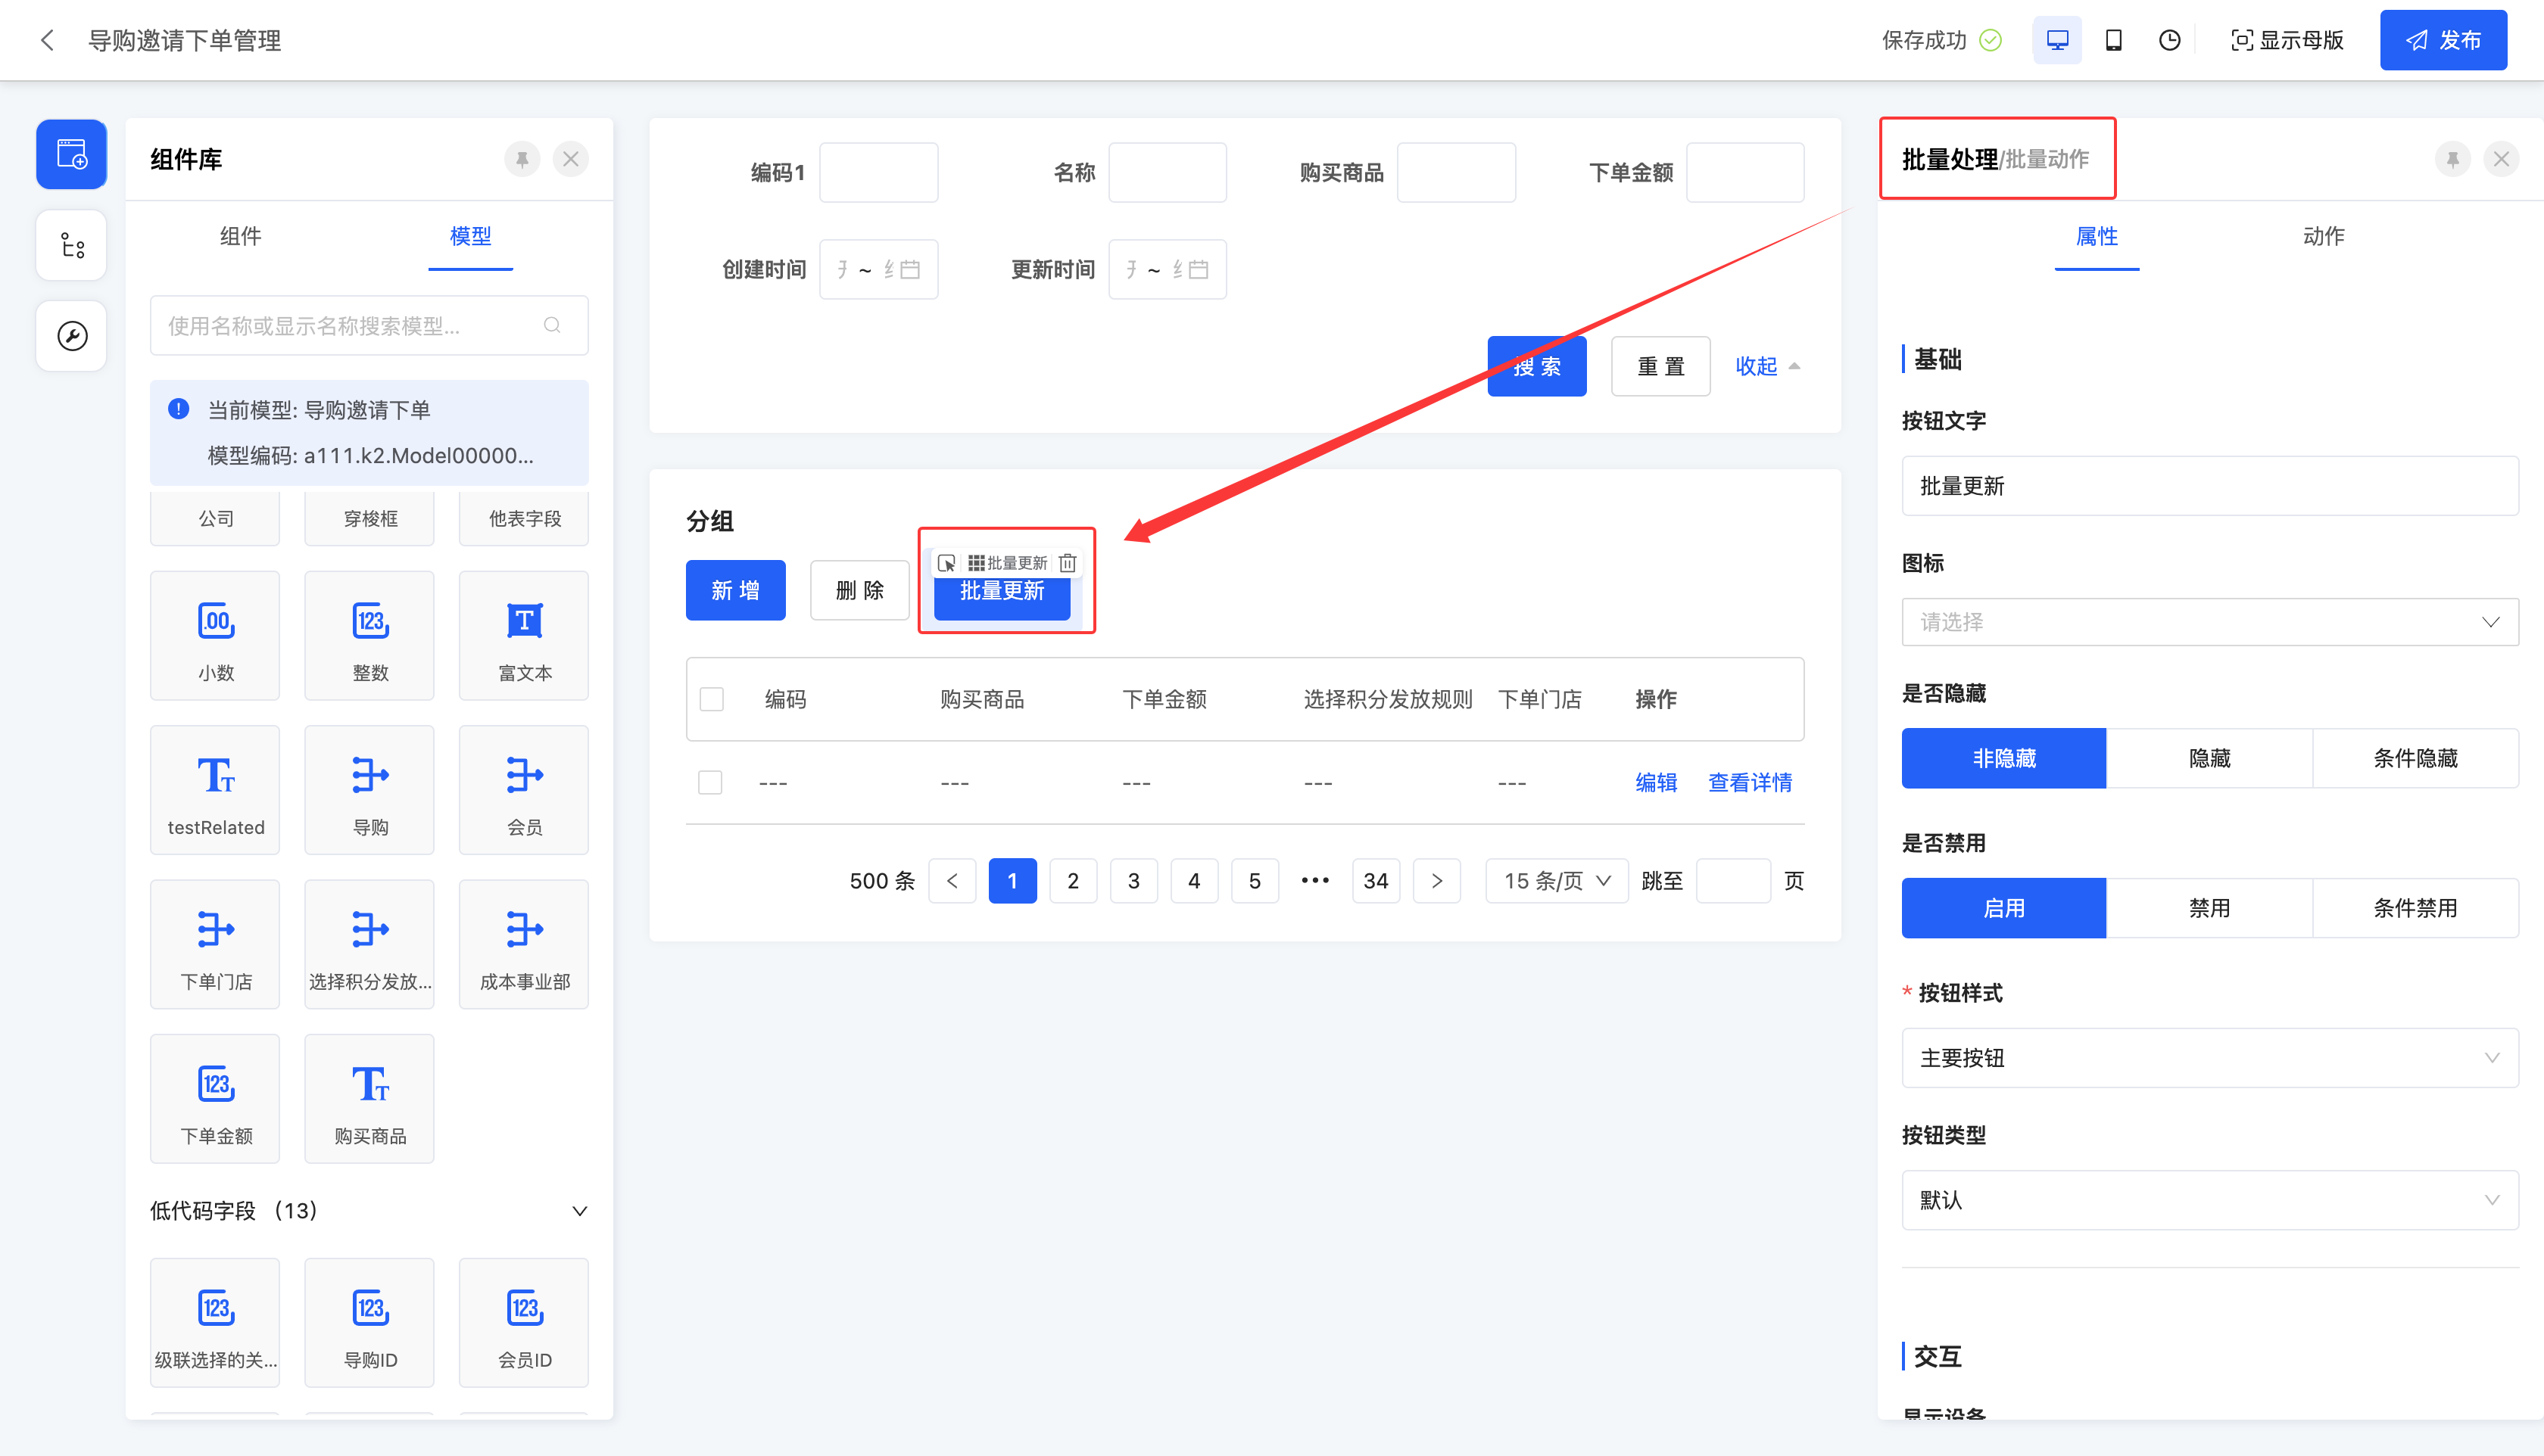Select the 隐藏 option under 是否隐藏

(2209, 758)
